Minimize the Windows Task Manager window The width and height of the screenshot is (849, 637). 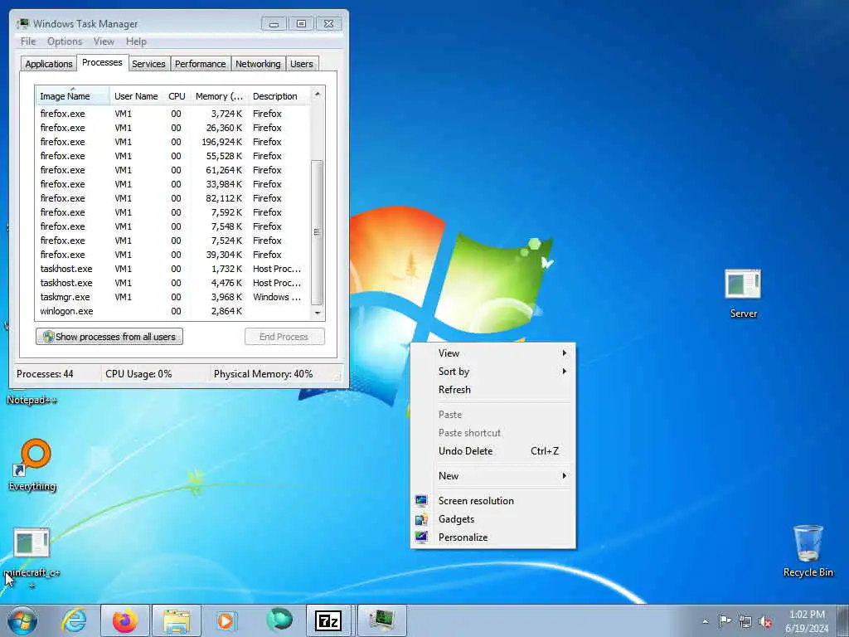point(274,24)
